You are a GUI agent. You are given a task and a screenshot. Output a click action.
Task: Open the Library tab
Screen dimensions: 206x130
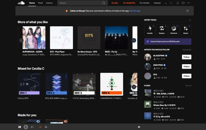(x=49, y=3)
